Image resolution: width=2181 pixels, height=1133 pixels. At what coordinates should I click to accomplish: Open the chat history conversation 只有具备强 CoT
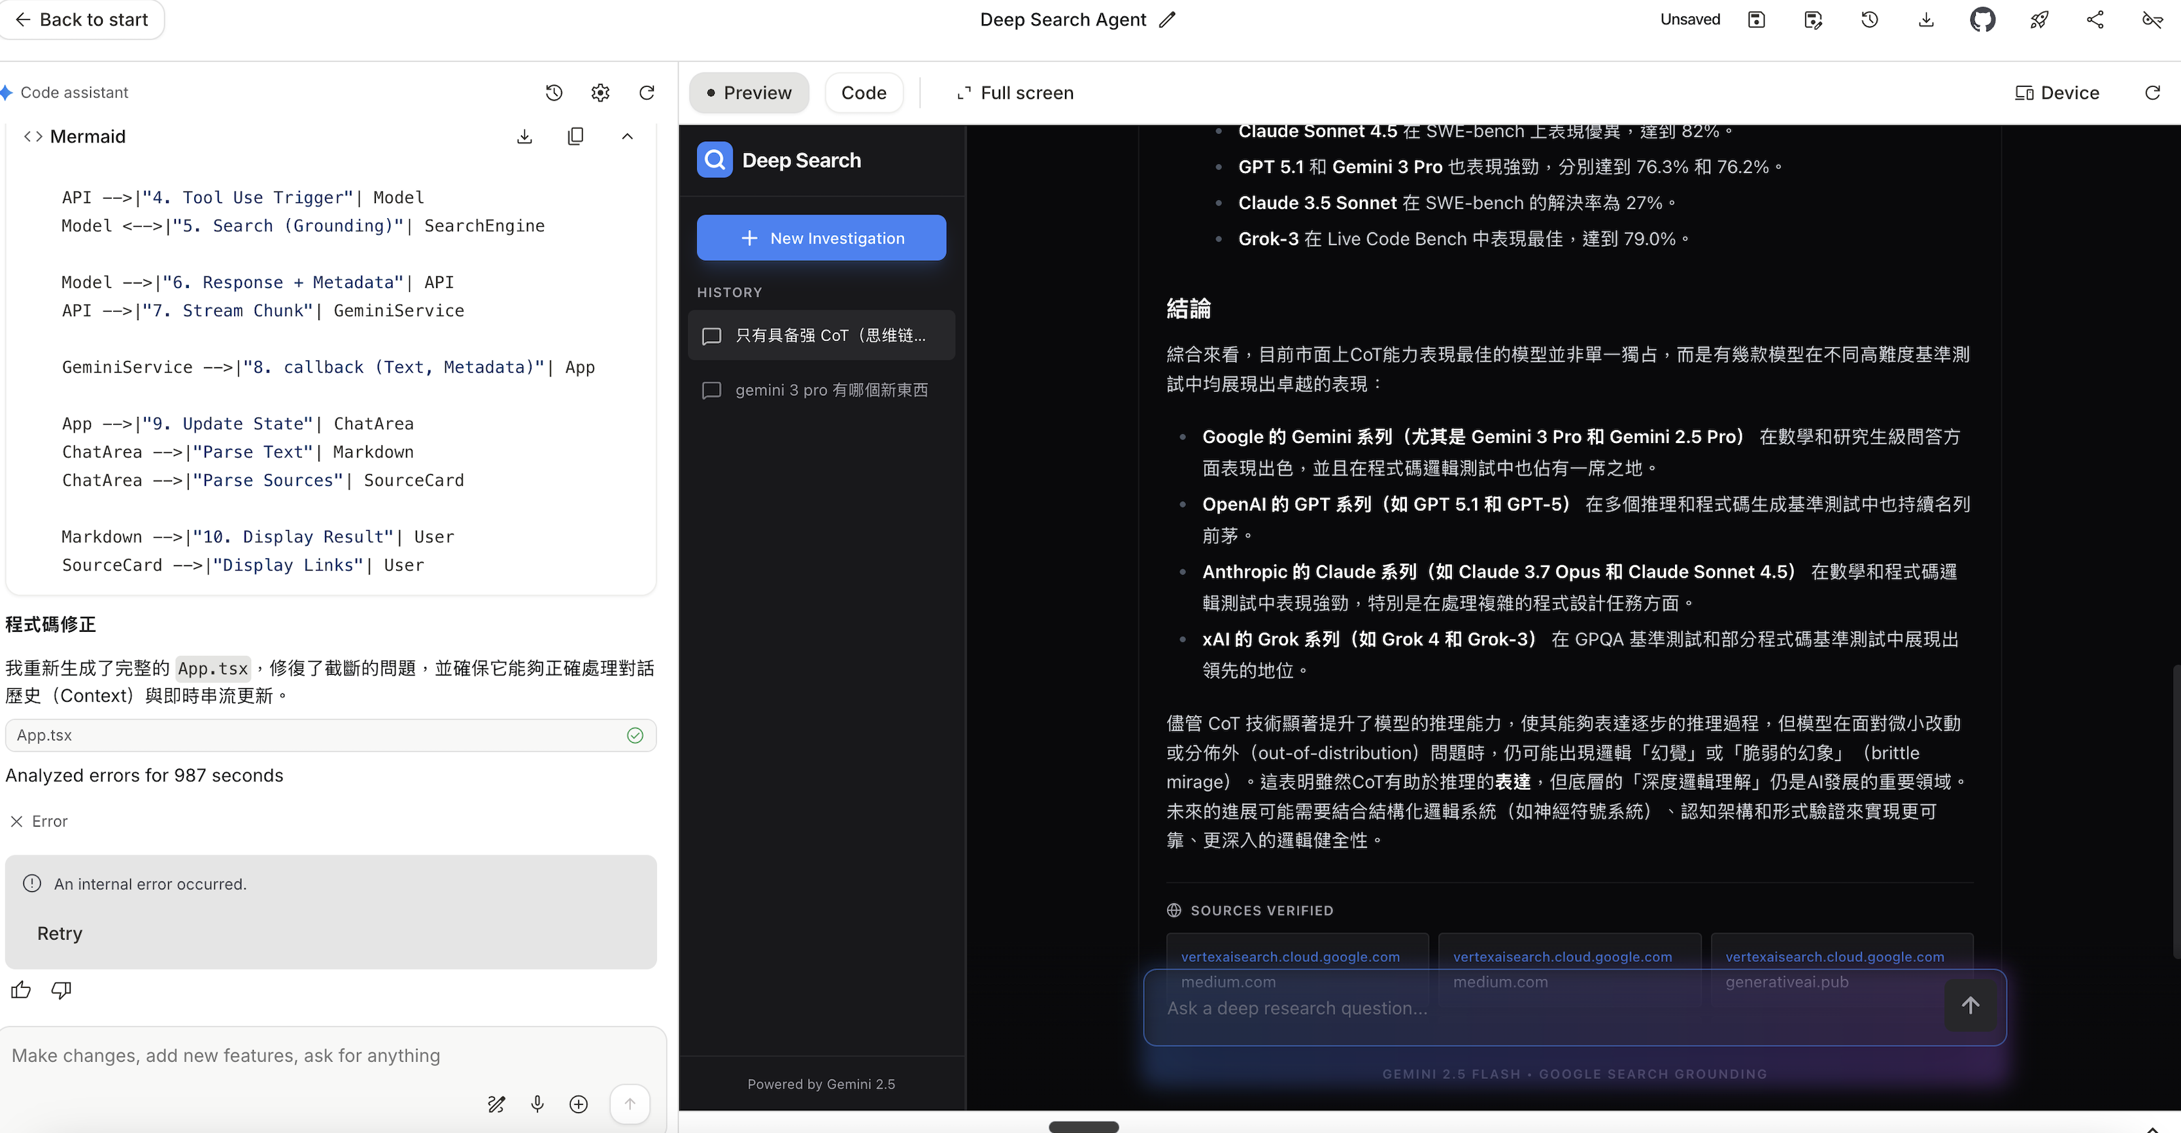(x=820, y=335)
